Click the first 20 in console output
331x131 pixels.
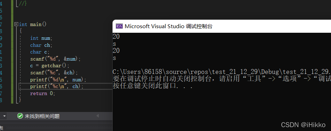click(116, 37)
